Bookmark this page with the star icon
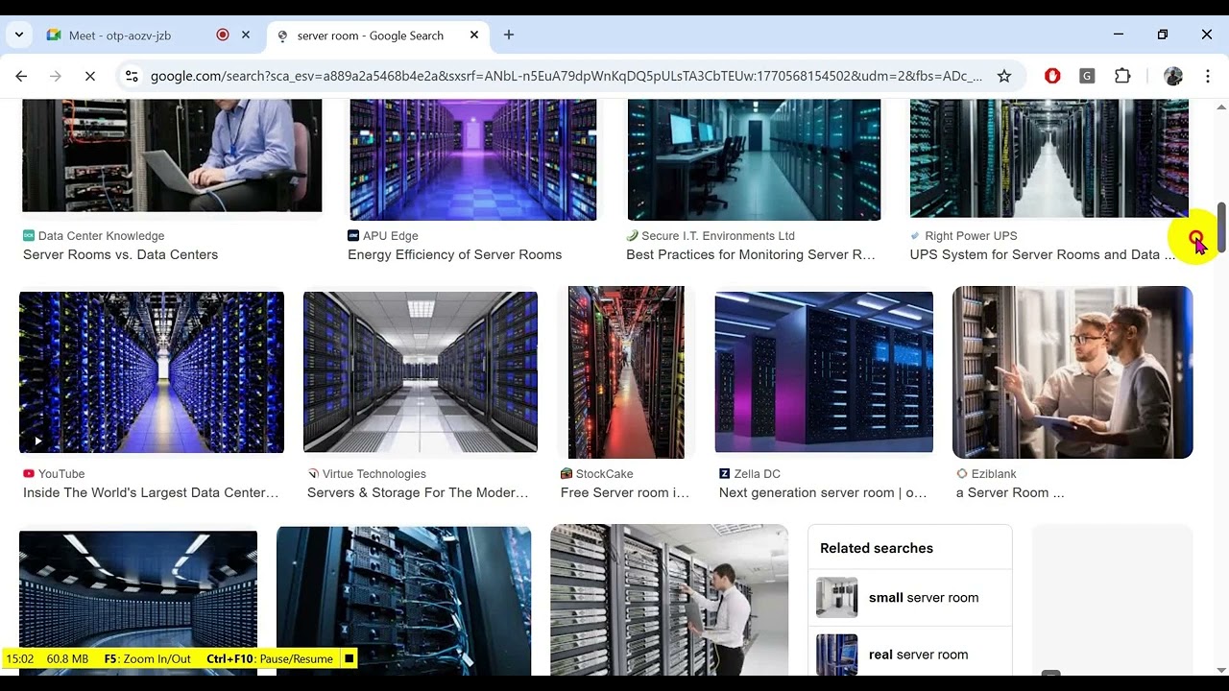This screenshot has height=691, width=1229. click(x=1004, y=76)
